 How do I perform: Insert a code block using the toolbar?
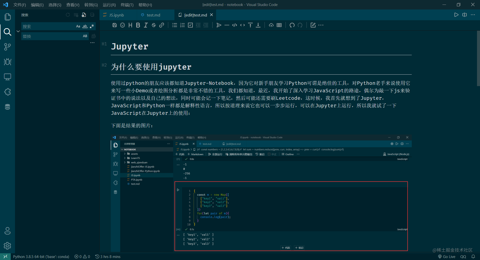click(235, 25)
